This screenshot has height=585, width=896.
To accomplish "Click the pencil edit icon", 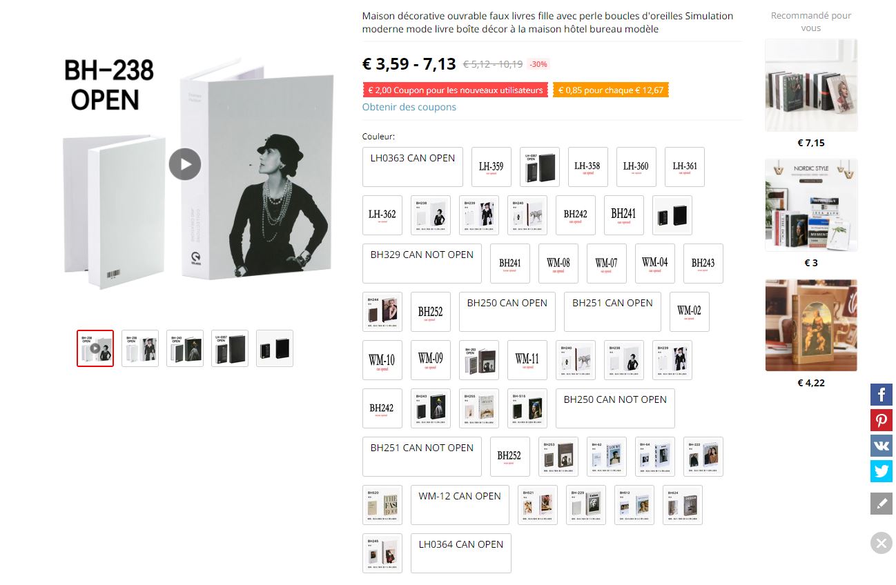I will pos(882,504).
